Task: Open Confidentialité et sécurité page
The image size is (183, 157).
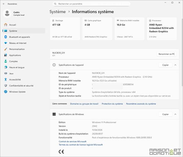Action: (x=24, y=85)
